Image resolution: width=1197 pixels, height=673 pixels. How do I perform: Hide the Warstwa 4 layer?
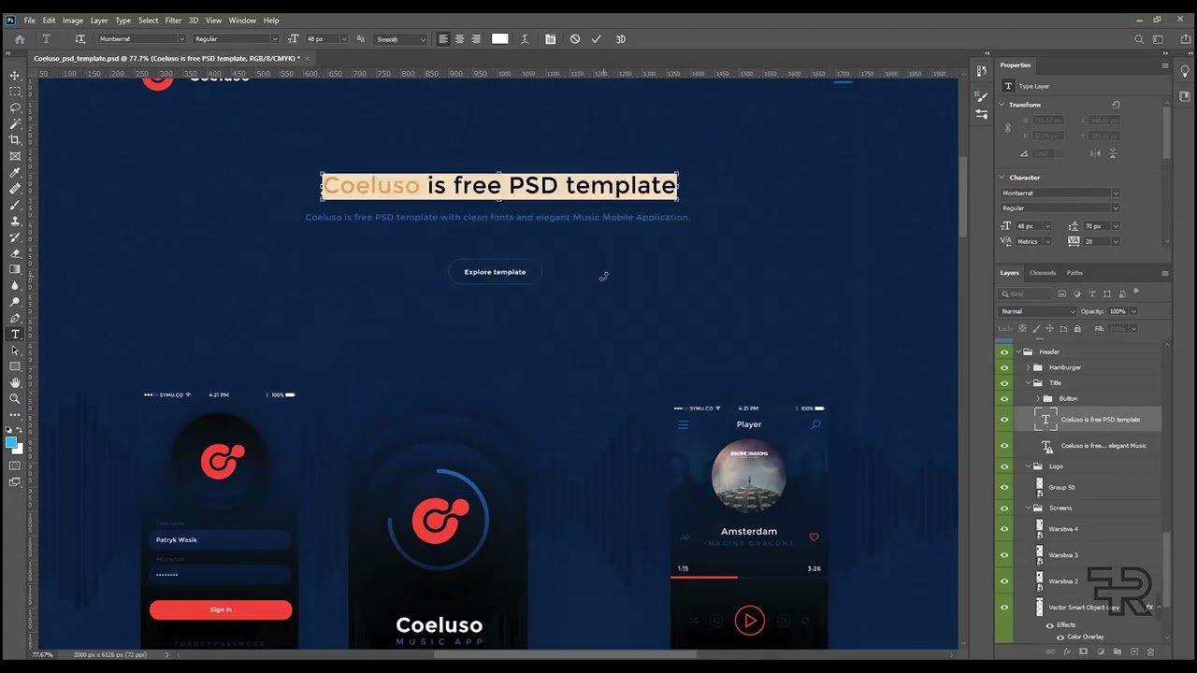coord(1004,529)
